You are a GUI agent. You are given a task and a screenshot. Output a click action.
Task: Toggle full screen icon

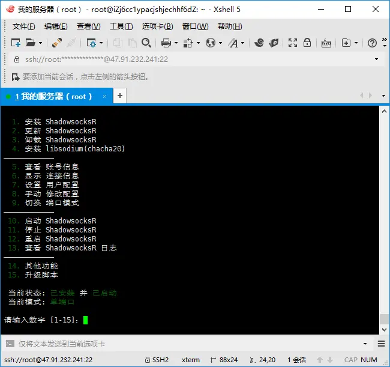coord(293,43)
